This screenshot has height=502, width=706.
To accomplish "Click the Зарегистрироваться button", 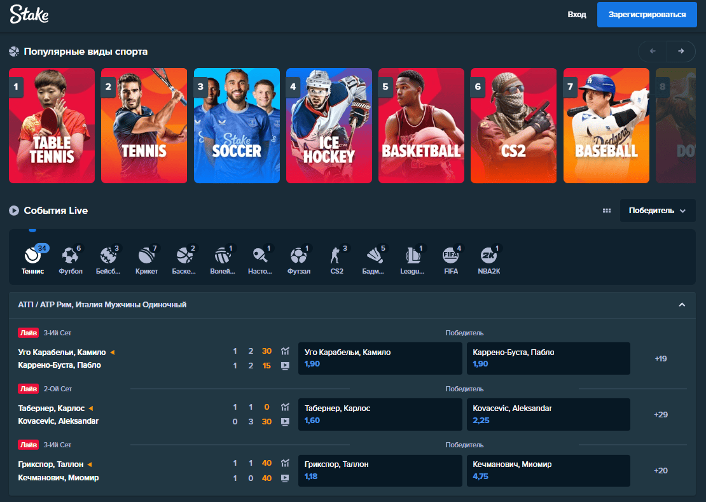I will (646, 15).
